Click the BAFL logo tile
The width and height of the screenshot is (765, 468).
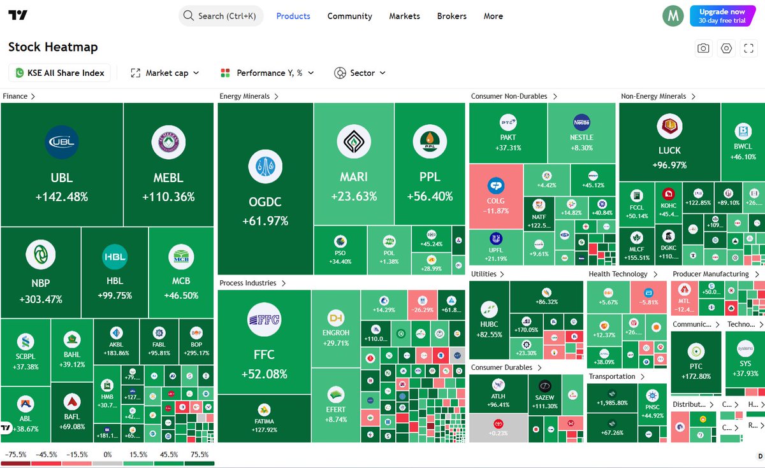pos(71,402)
